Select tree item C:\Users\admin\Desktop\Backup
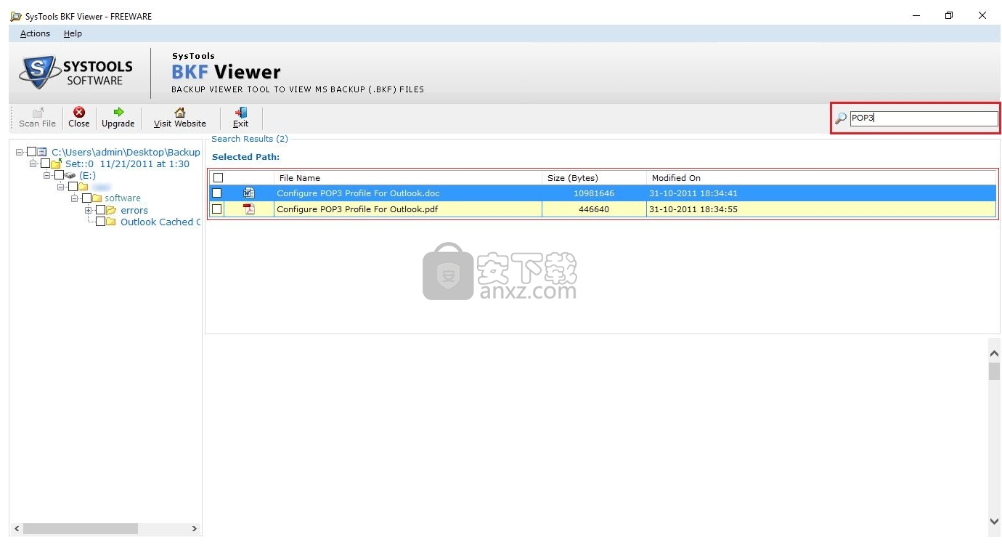 (x=126, y=152)
